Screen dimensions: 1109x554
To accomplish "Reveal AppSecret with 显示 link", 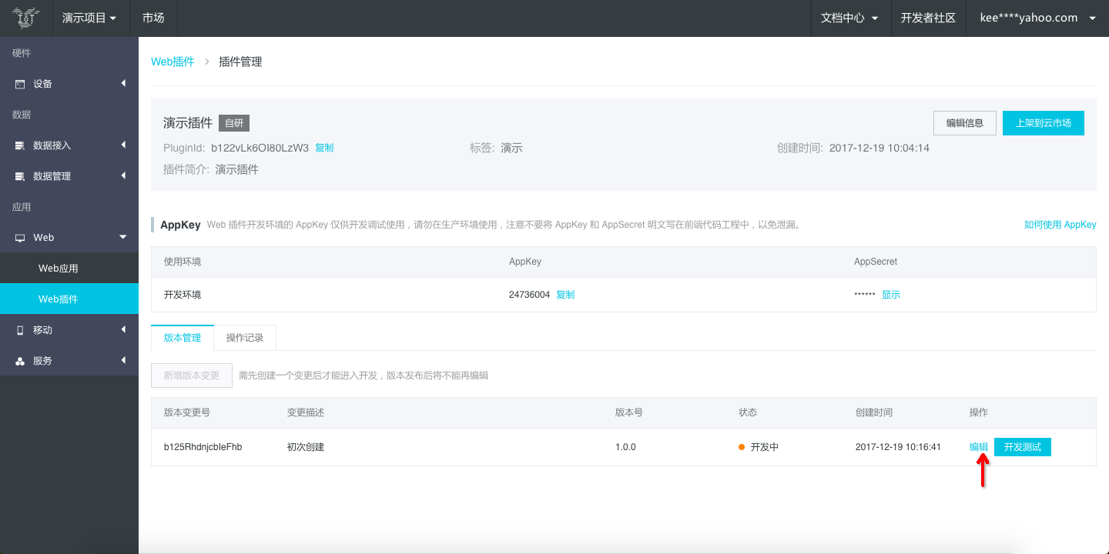I will click(x=891, y=295).
